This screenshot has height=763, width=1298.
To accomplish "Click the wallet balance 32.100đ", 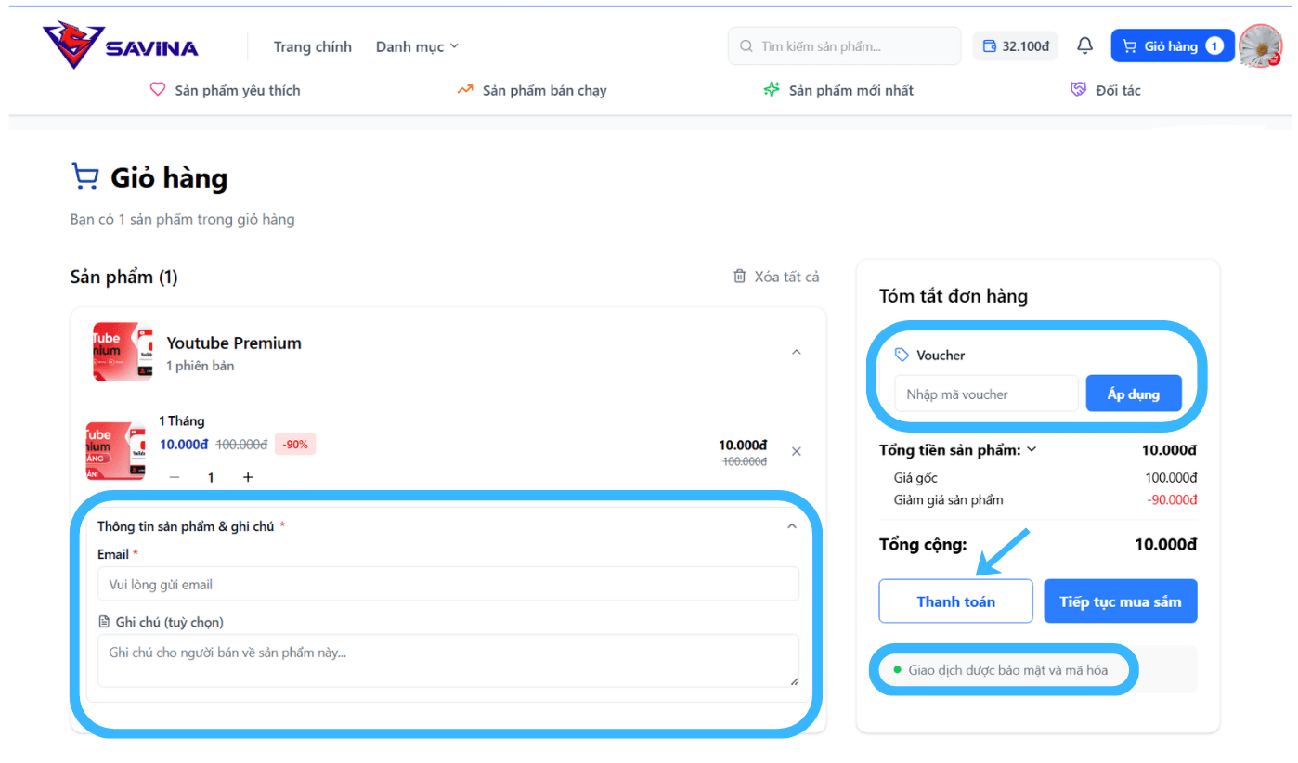I will pos(1016,45).
